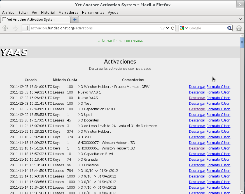This screenshot has width=245, height=194.
Task: Click Formato CJson for XO Granada row
Action: click(218, 160)
